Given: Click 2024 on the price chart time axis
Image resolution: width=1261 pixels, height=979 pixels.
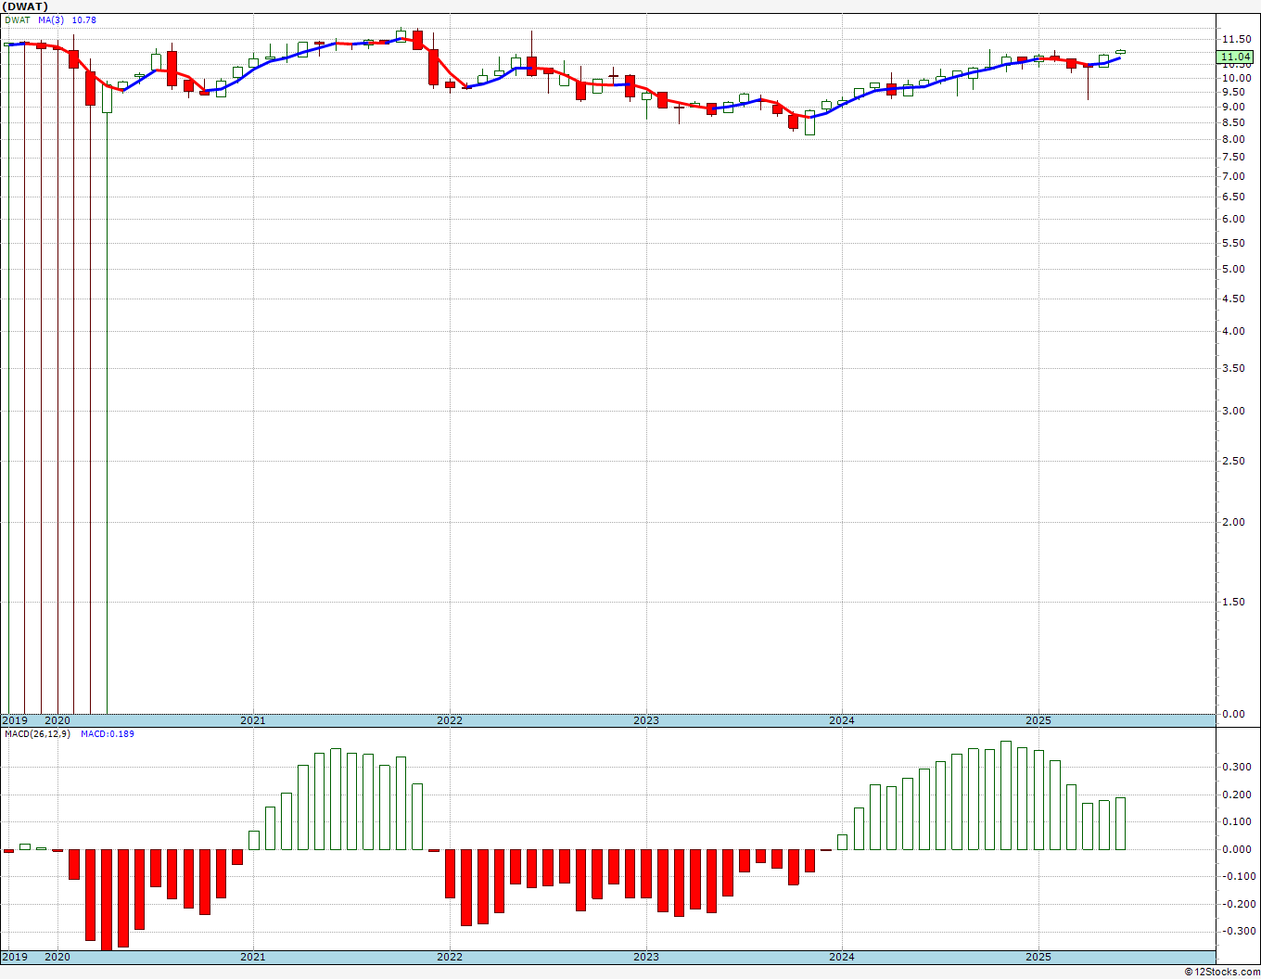Looking at the screenshot, I should 842,720.
